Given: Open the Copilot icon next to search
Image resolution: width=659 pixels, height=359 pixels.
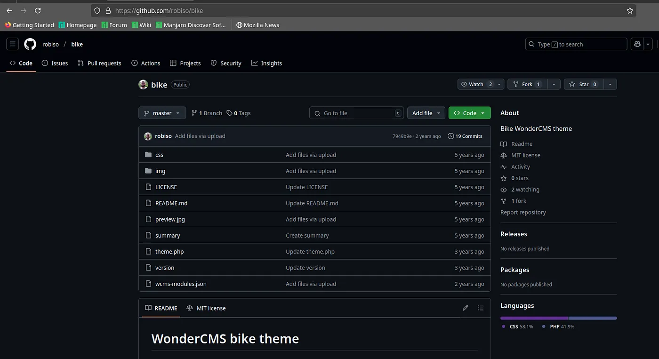Looking at the screenshot, I should coord(637,44).
